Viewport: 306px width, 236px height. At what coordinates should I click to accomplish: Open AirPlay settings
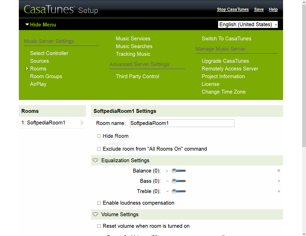[38, 84]
